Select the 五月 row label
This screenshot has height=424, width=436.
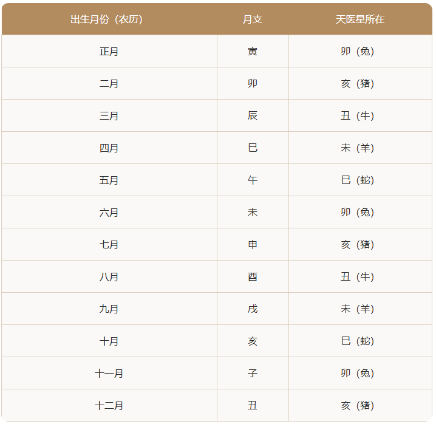click(x=109, y=180)
